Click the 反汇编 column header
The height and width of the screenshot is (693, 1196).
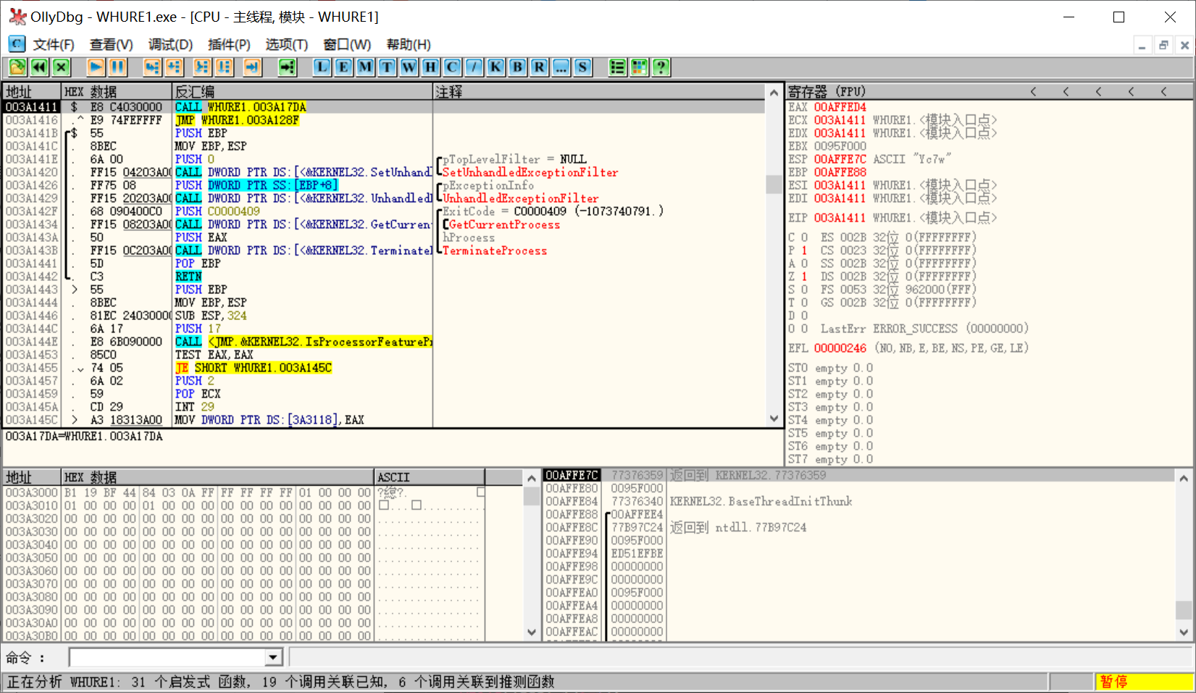click(302, 92)
